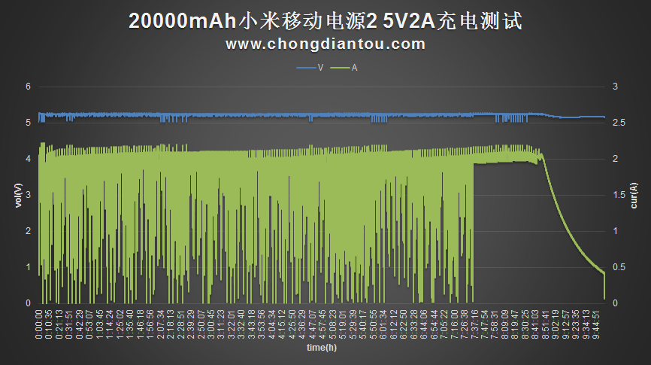Select the A series legend label

(354, 68)
